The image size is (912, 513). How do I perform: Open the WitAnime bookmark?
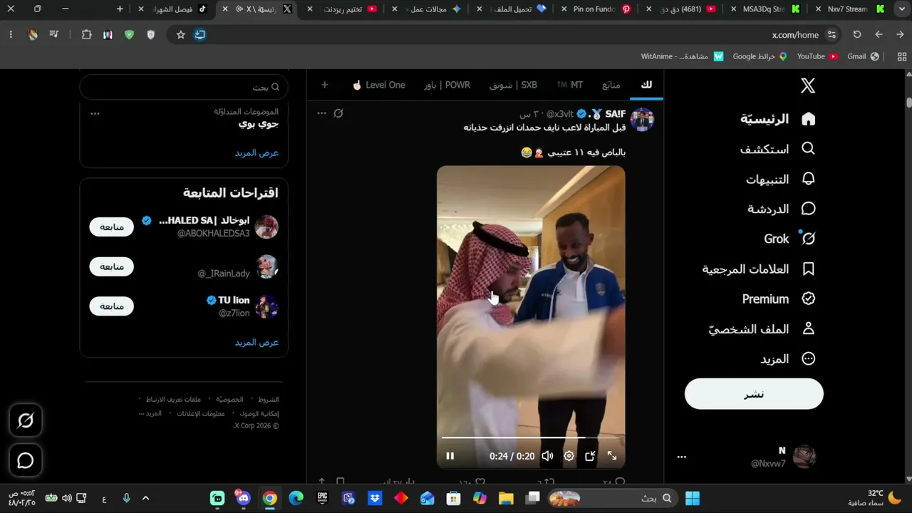(682, 56)
